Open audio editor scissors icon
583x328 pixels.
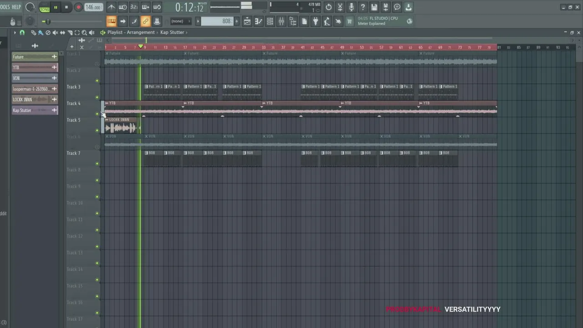click(x=340, y=7)
